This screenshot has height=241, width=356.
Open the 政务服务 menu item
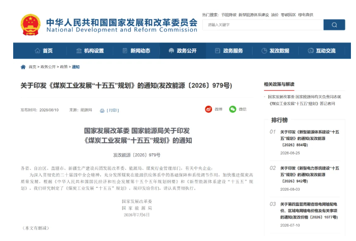pyautogui.click(x=233, y=51)
